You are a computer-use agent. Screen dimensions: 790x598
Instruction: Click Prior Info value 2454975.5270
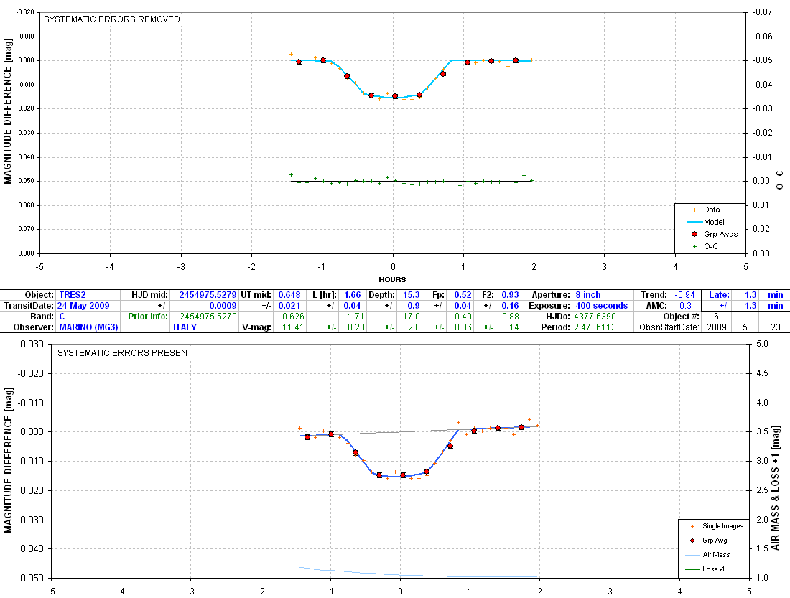pyautogui.click(x=208, y=317)
